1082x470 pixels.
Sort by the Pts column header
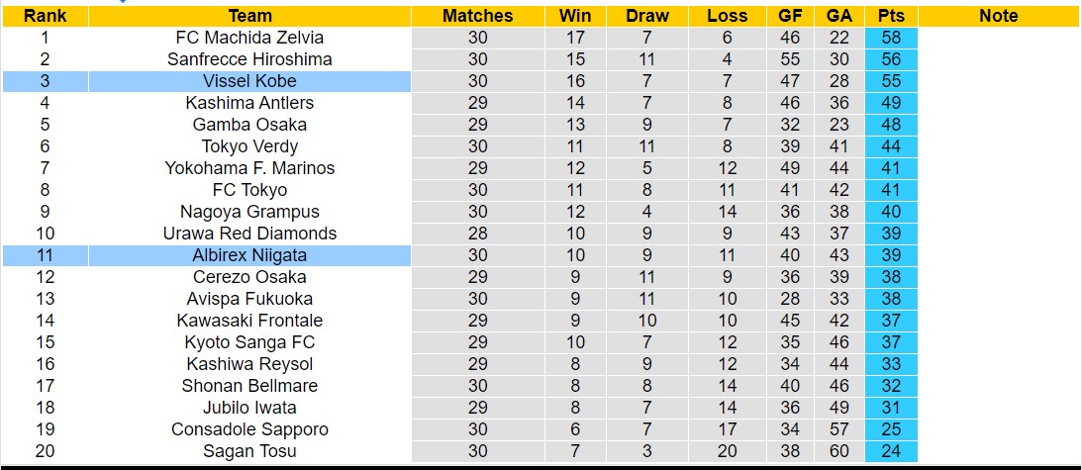tap(891, 16)
